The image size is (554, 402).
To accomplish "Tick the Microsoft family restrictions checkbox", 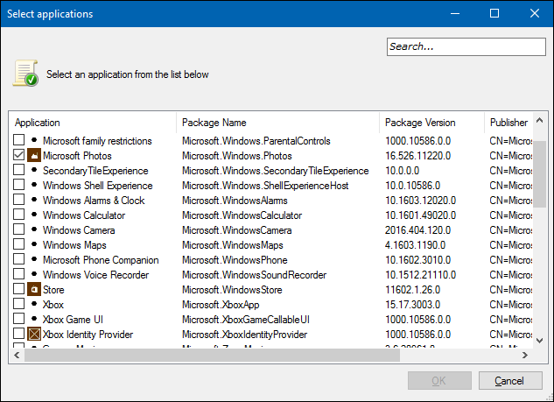I will point(19,141).
